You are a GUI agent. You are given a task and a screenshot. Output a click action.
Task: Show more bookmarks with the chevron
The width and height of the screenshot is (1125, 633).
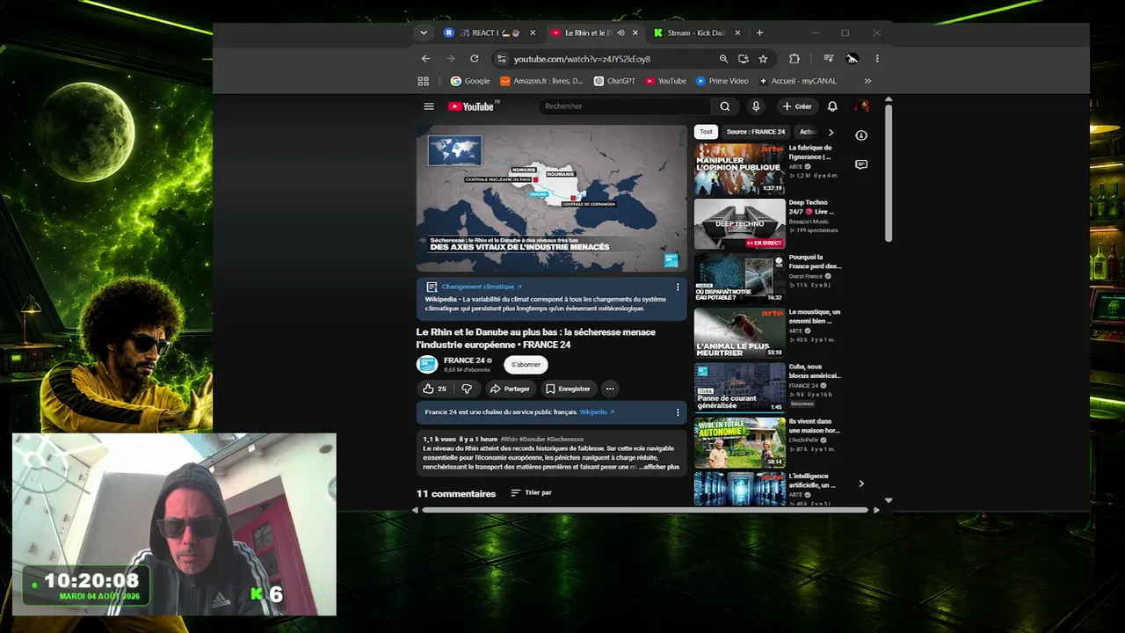click(867, 81)
